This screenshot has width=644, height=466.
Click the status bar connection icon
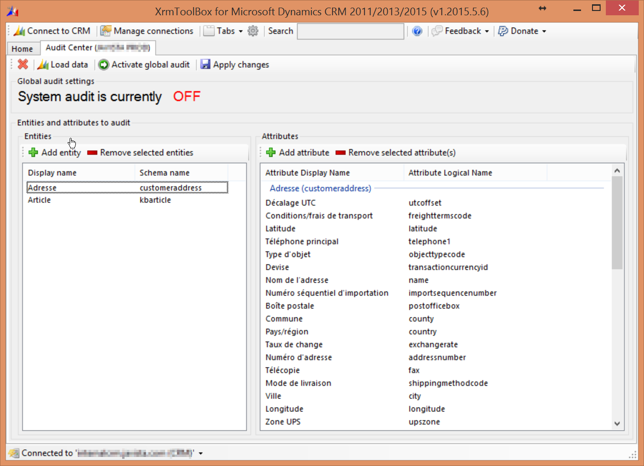(14, 453)
